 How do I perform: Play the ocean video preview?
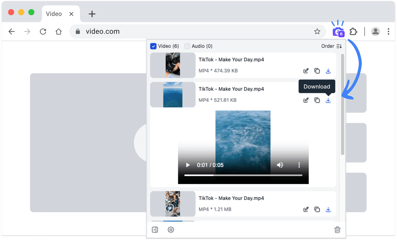pos(188,165)
